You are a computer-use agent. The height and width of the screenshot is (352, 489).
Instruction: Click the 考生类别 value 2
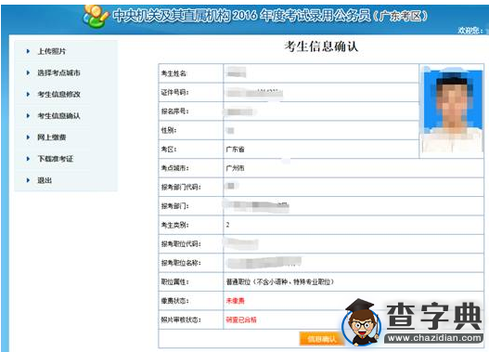point(227,225)
